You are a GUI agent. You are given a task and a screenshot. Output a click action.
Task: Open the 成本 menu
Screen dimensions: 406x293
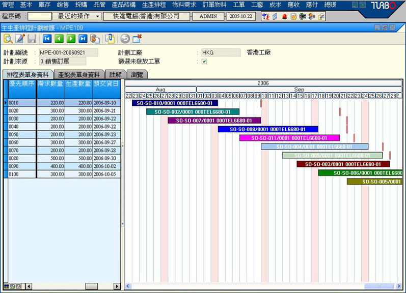[275, 5]
